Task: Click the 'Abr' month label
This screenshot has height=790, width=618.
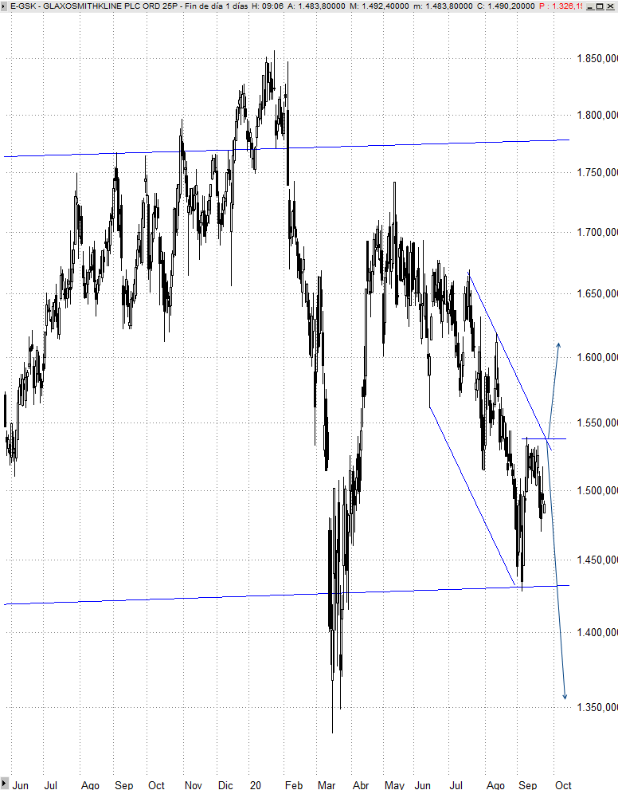Action: 360,784
